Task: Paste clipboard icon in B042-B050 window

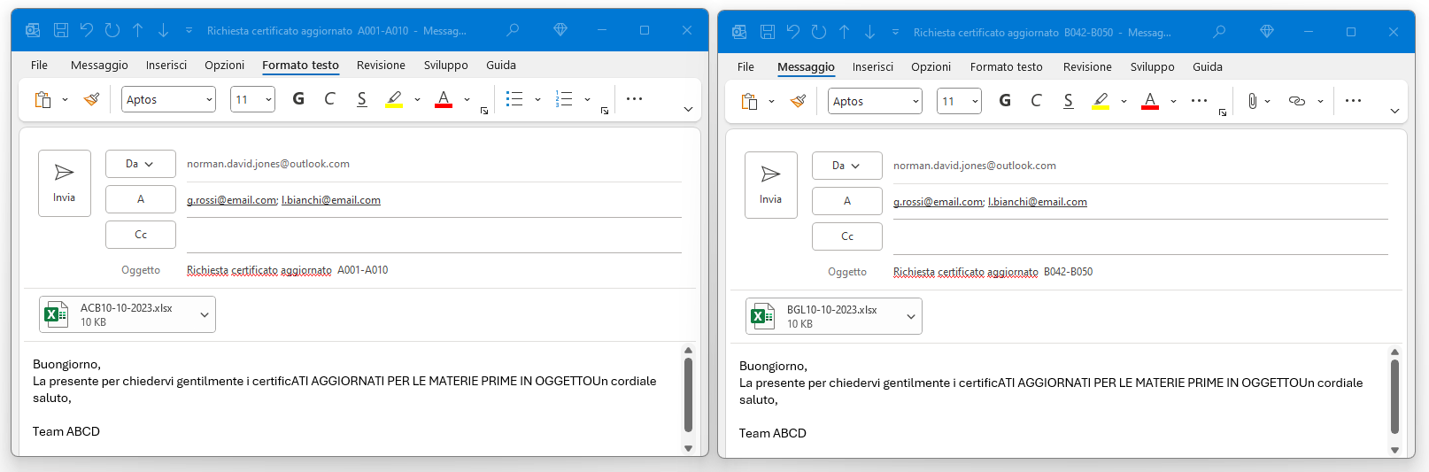Action: coord(749,101)
